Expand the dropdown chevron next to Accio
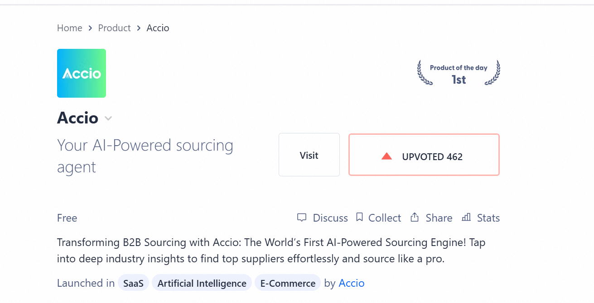594x303 pixels. [x=108, y=118]
